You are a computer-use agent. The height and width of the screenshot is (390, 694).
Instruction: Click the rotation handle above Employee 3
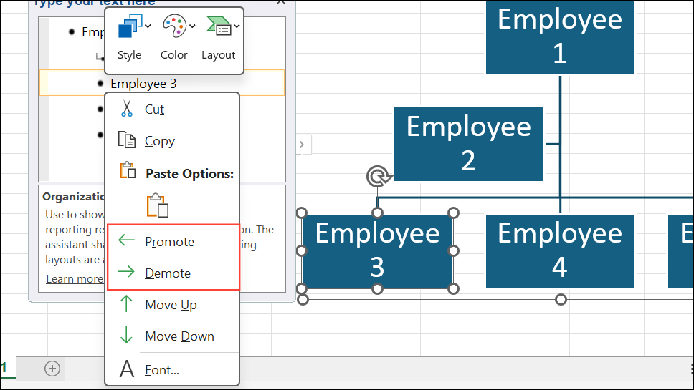click(x=376, y=176)
